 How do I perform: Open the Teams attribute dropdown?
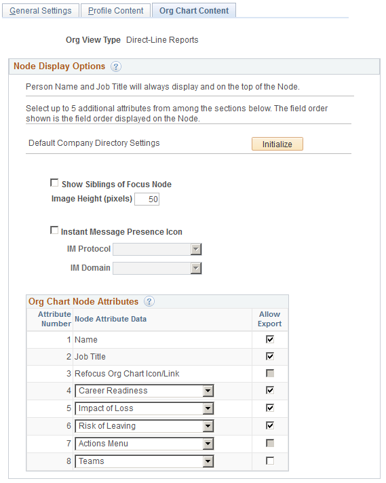tap(144, 461)
